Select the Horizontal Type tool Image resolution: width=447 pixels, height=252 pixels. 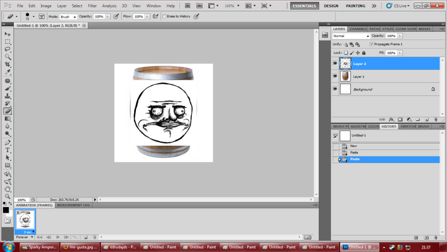pos(7,150)
